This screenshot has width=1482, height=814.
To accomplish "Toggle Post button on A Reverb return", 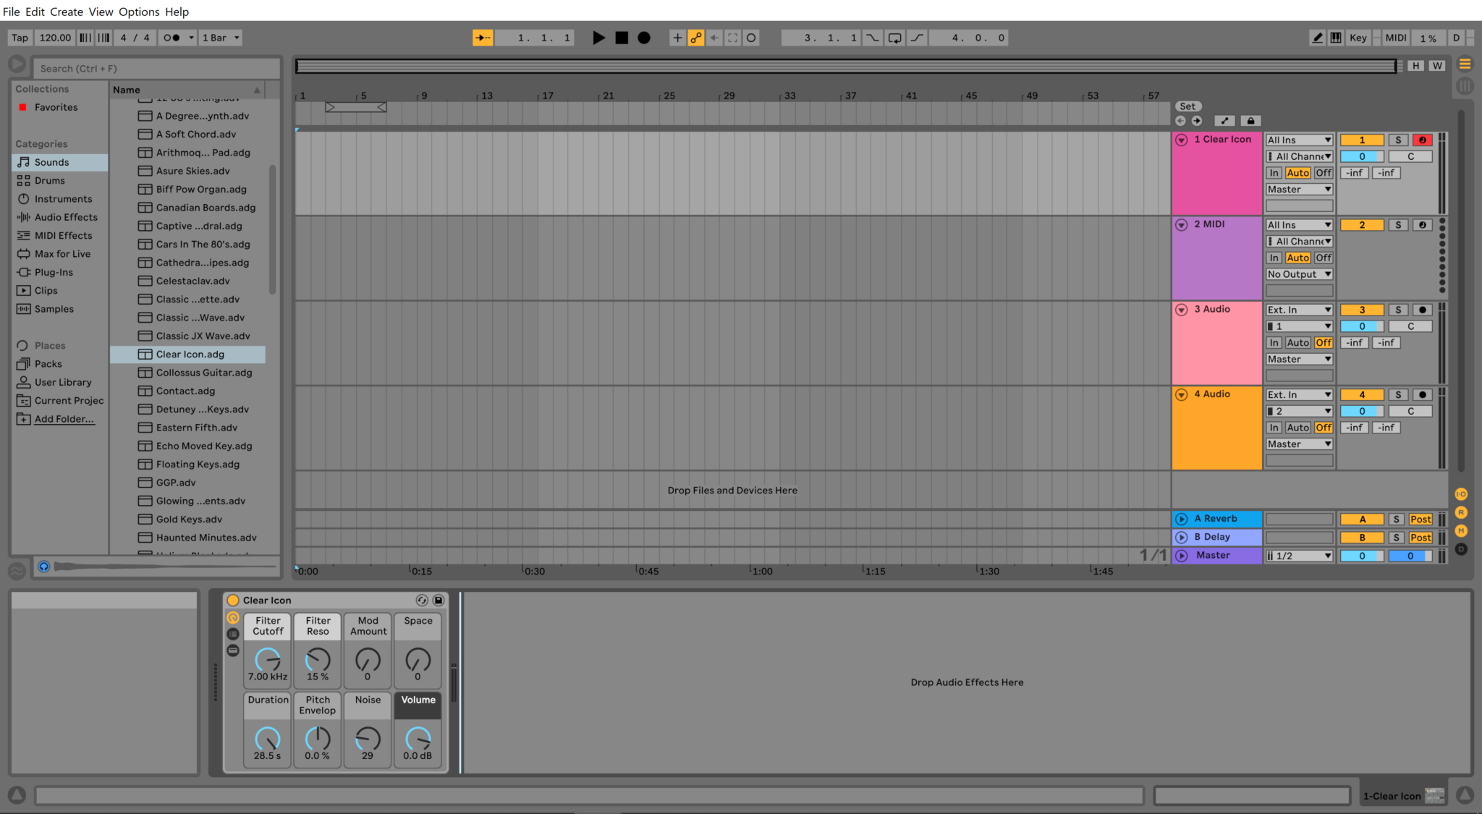I will (x=1420, y=520).
